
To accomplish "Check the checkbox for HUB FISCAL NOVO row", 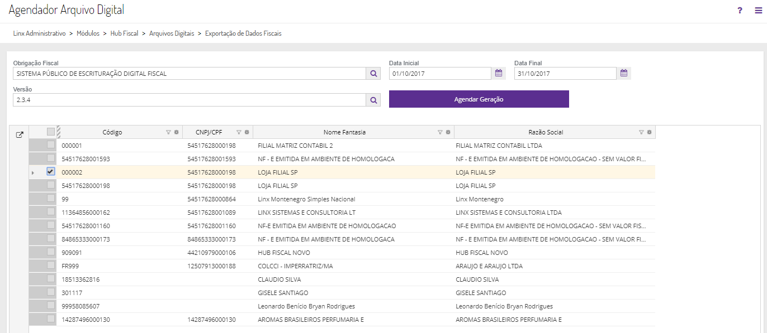I will 51,252.
